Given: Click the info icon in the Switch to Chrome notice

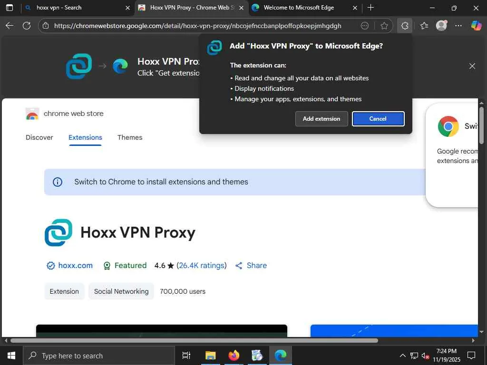Looking at the screenshot, I should click(x=58, y=182).
